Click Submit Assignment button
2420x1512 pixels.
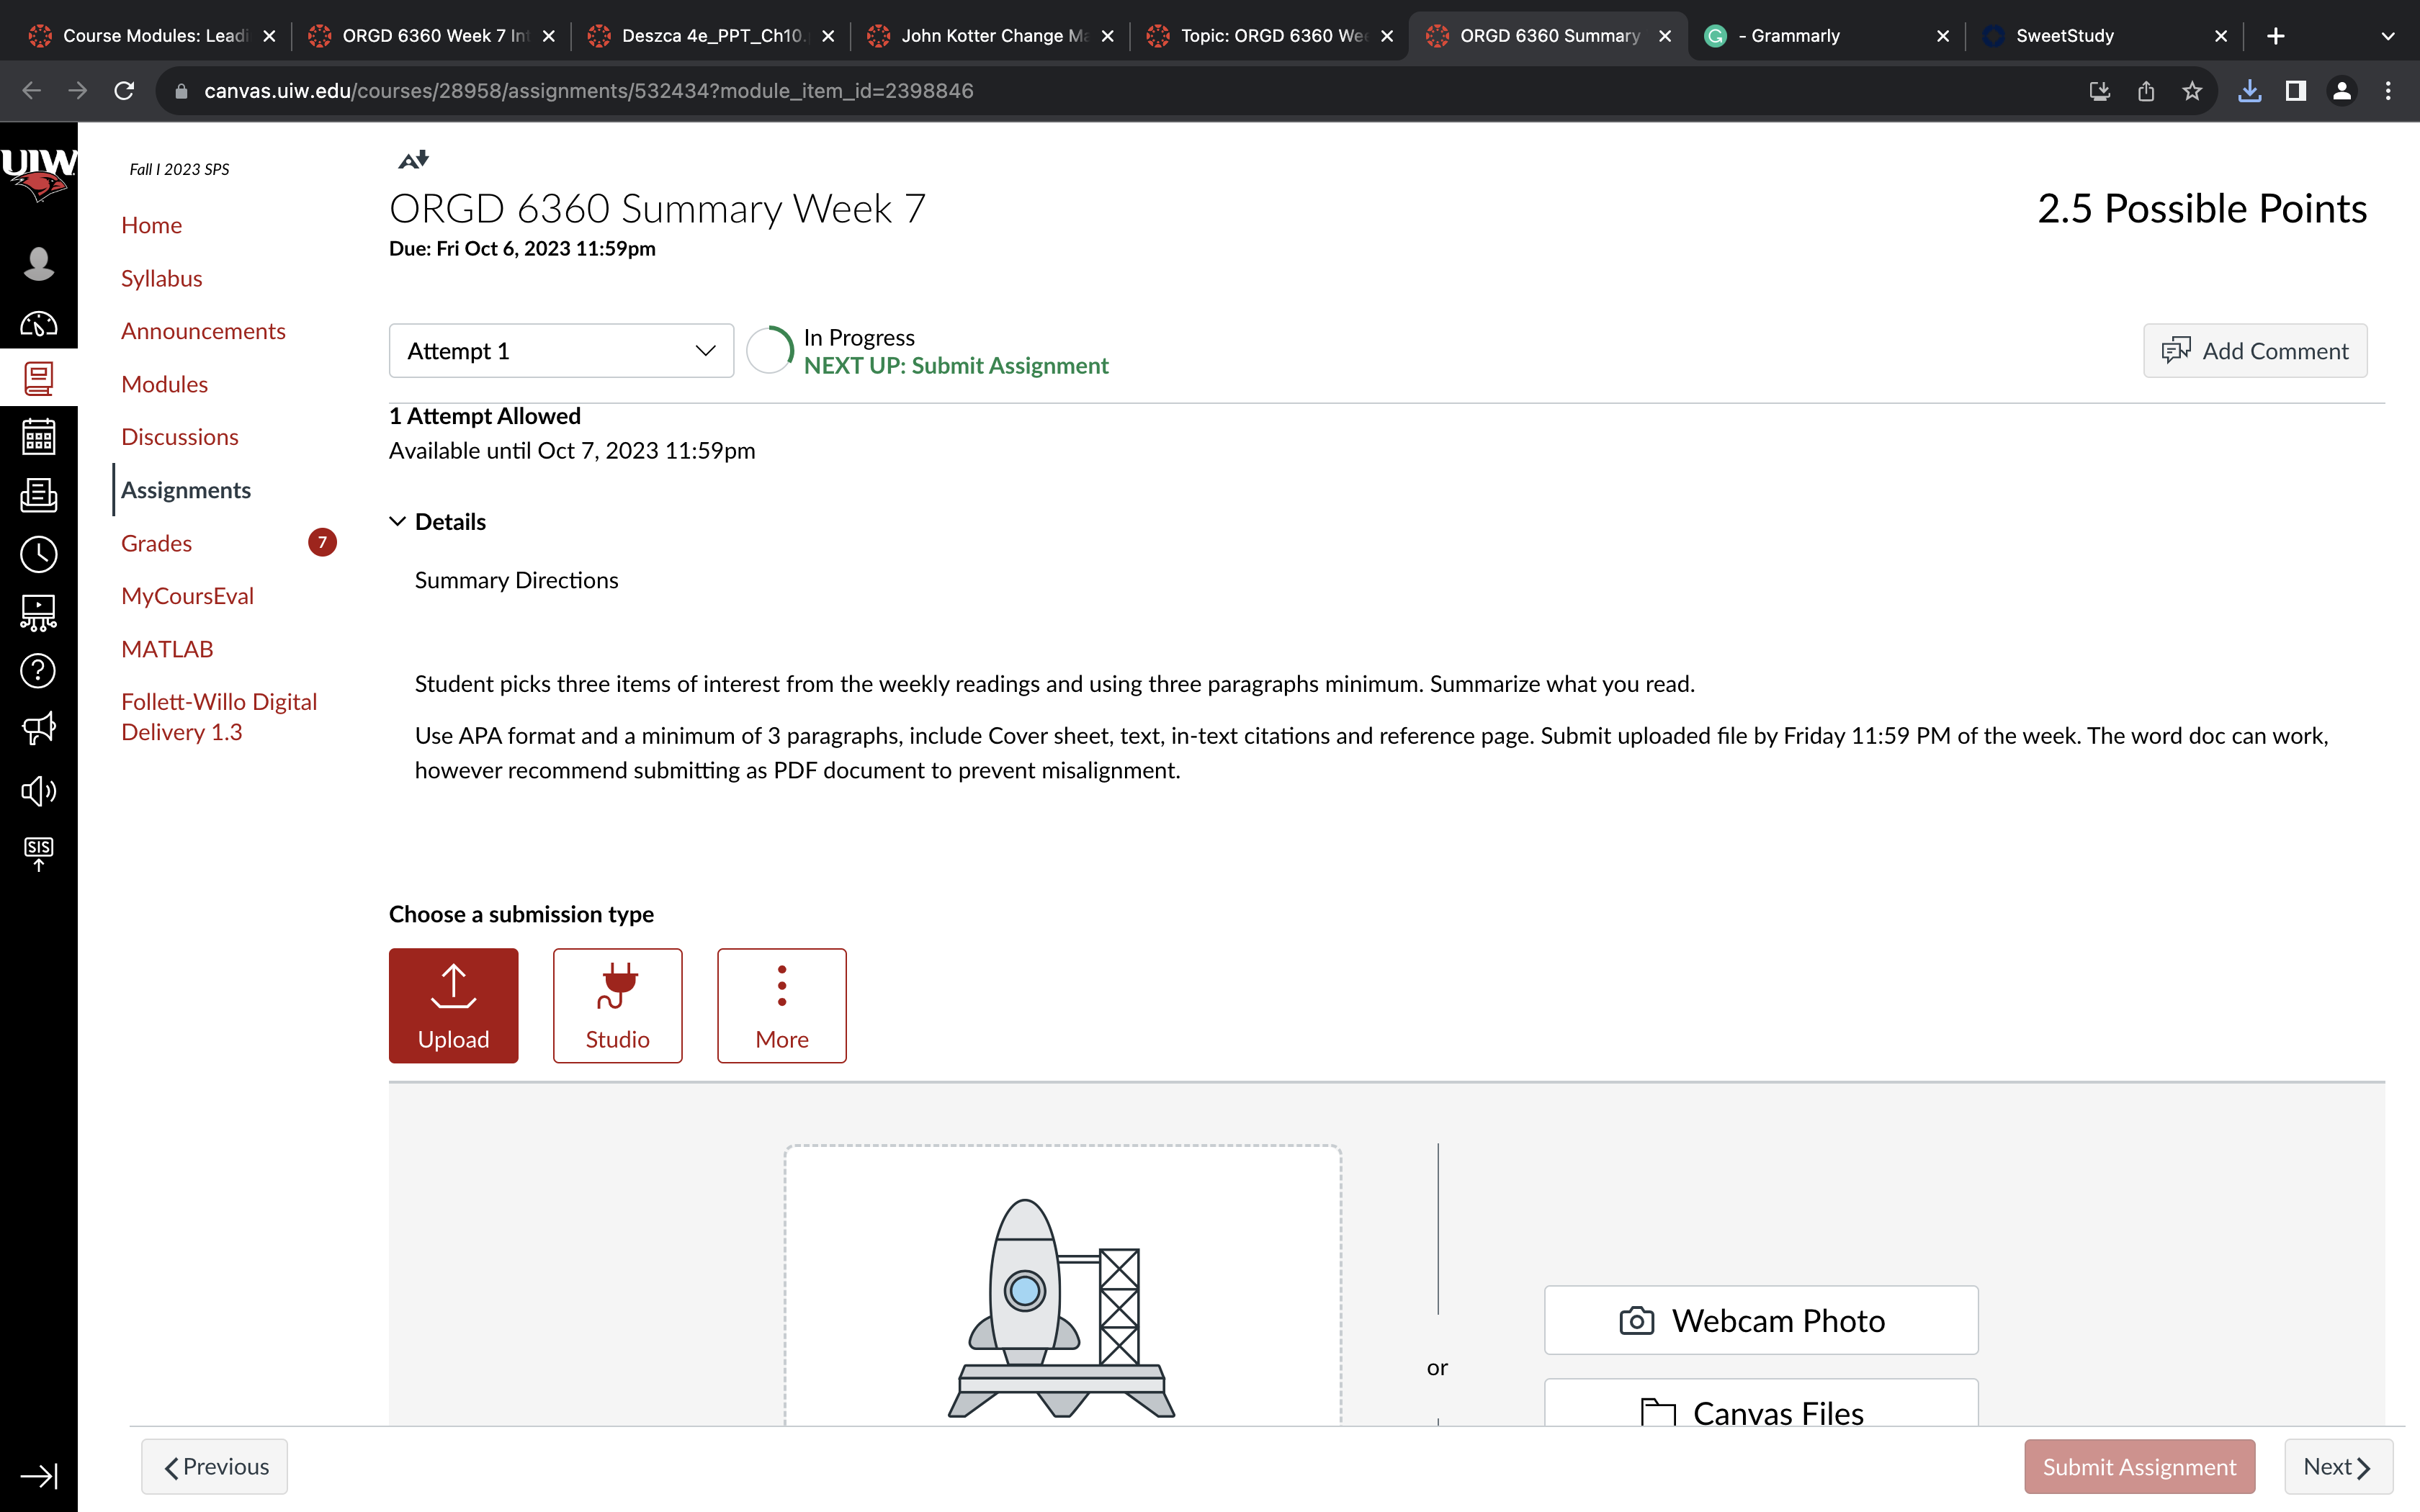coord(2139,1466)
